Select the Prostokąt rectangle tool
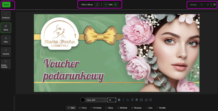Image resolution: width=218 pixels, height=111 pixels. [96, 108]
